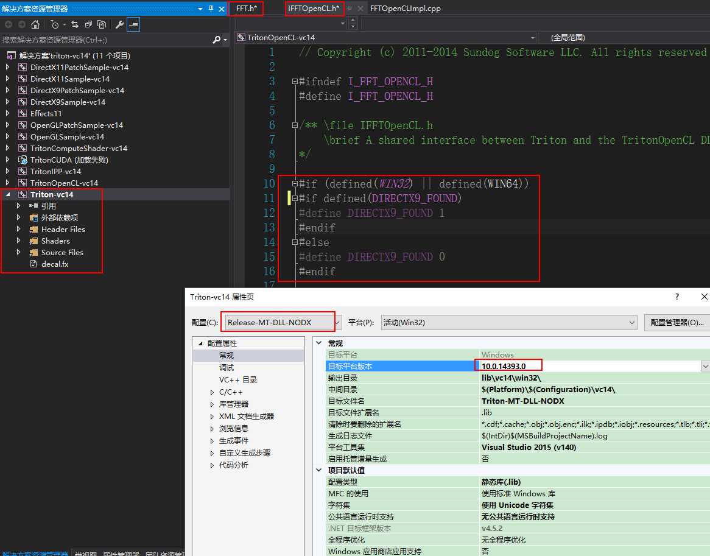Click the decal.fx file icon

33,264
